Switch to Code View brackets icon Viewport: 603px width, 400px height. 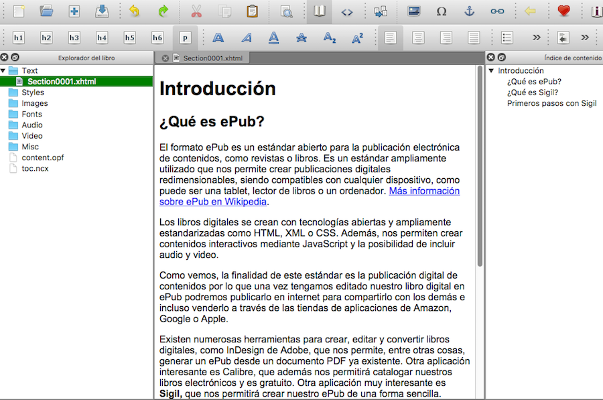click(347, 12)
